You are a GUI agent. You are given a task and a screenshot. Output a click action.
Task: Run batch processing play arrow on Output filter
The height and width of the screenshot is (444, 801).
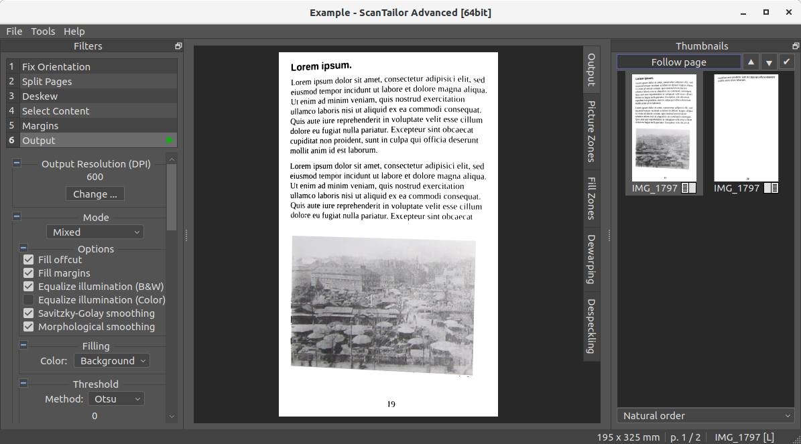[x=170, y=141]
